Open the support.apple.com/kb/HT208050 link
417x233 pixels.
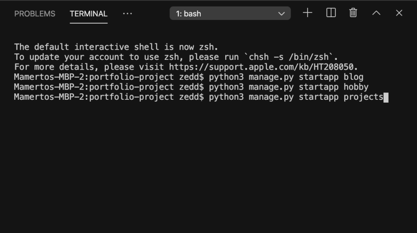[x=261, y=67]
